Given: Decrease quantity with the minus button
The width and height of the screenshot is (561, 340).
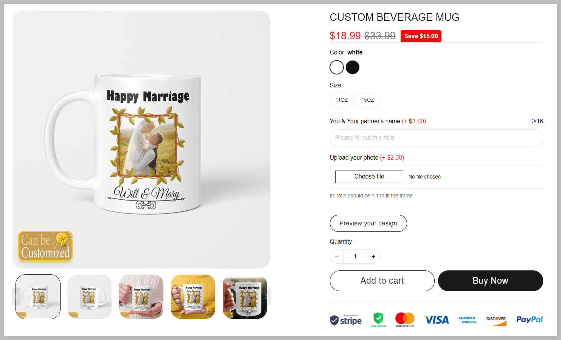Looking at the screenshot, I should [337, 256].
